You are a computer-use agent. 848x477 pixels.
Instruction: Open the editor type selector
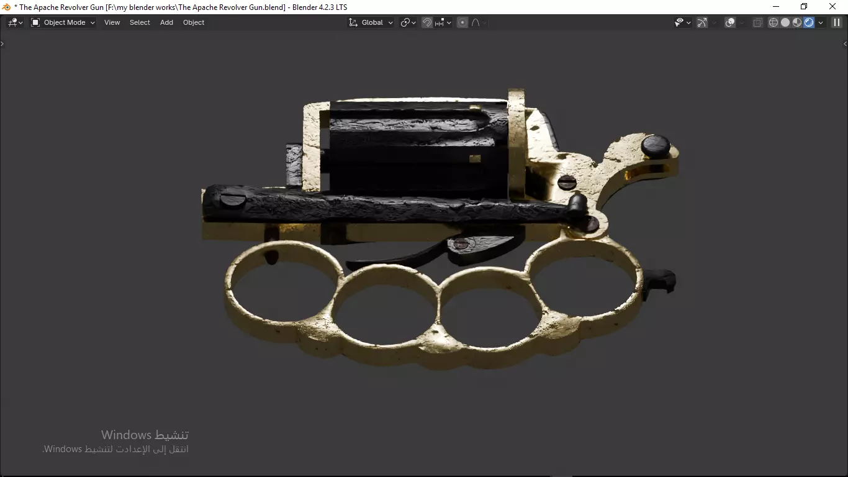coord(16,22)
